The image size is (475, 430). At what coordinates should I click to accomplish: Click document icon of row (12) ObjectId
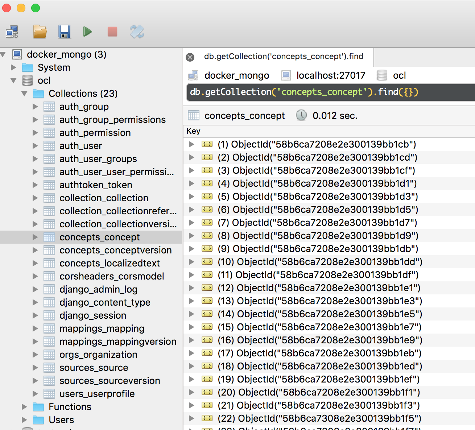pyautogui.click(x=207, y=288)
